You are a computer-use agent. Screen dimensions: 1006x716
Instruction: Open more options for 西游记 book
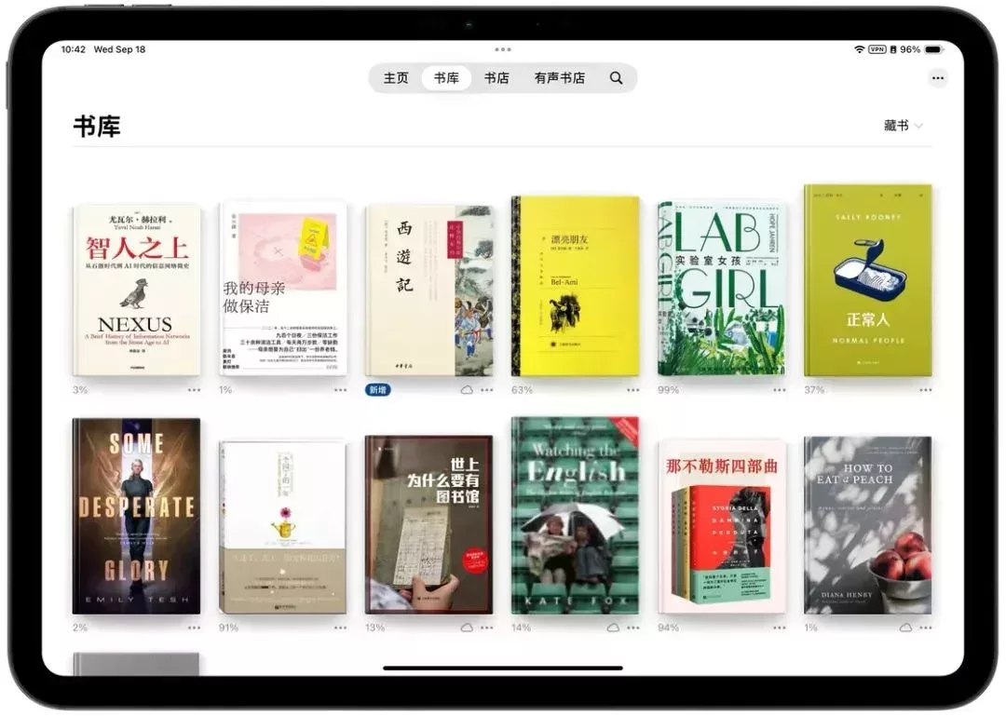[487, 390]
